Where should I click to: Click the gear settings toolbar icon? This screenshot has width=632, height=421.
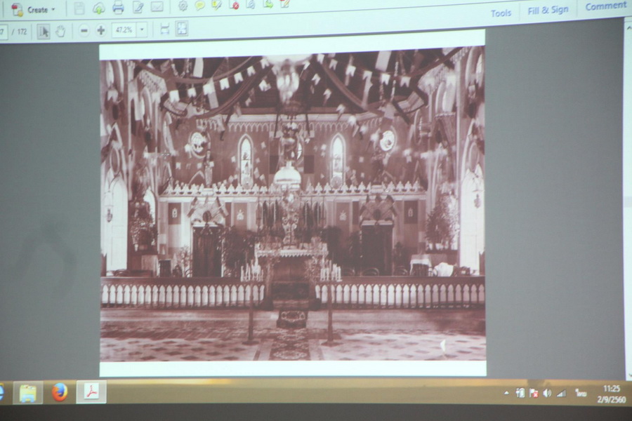[x=183, y=6]
